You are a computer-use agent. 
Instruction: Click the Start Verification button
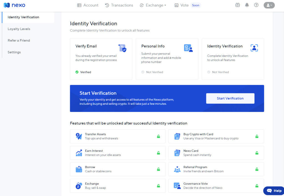pyautogui.click(x=230, y=98)
